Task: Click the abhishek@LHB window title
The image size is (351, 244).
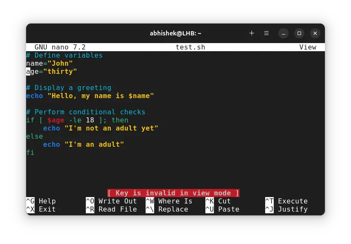Action: [x=175, y=33]
